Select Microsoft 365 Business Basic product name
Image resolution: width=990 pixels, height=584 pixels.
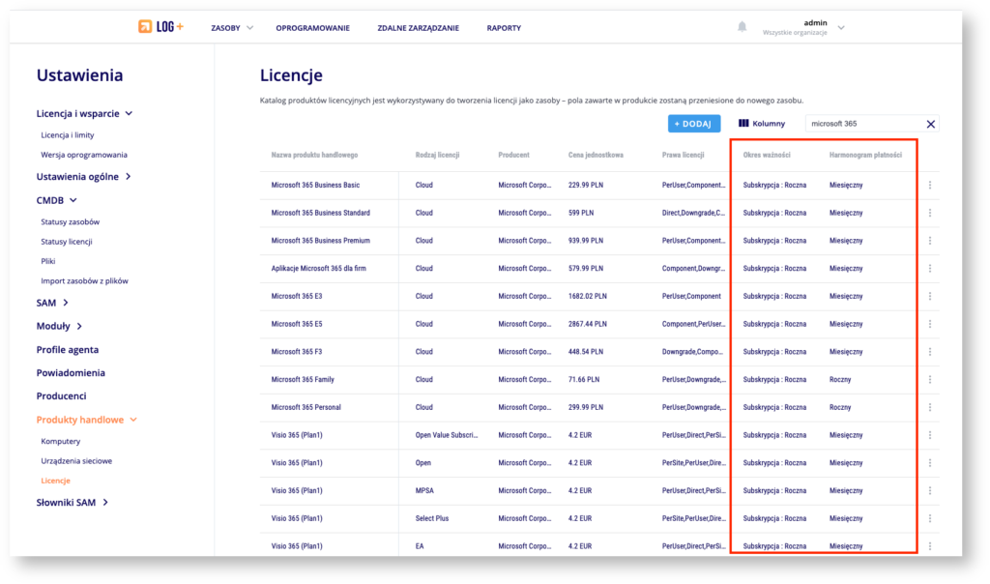[x=315, y=185]
